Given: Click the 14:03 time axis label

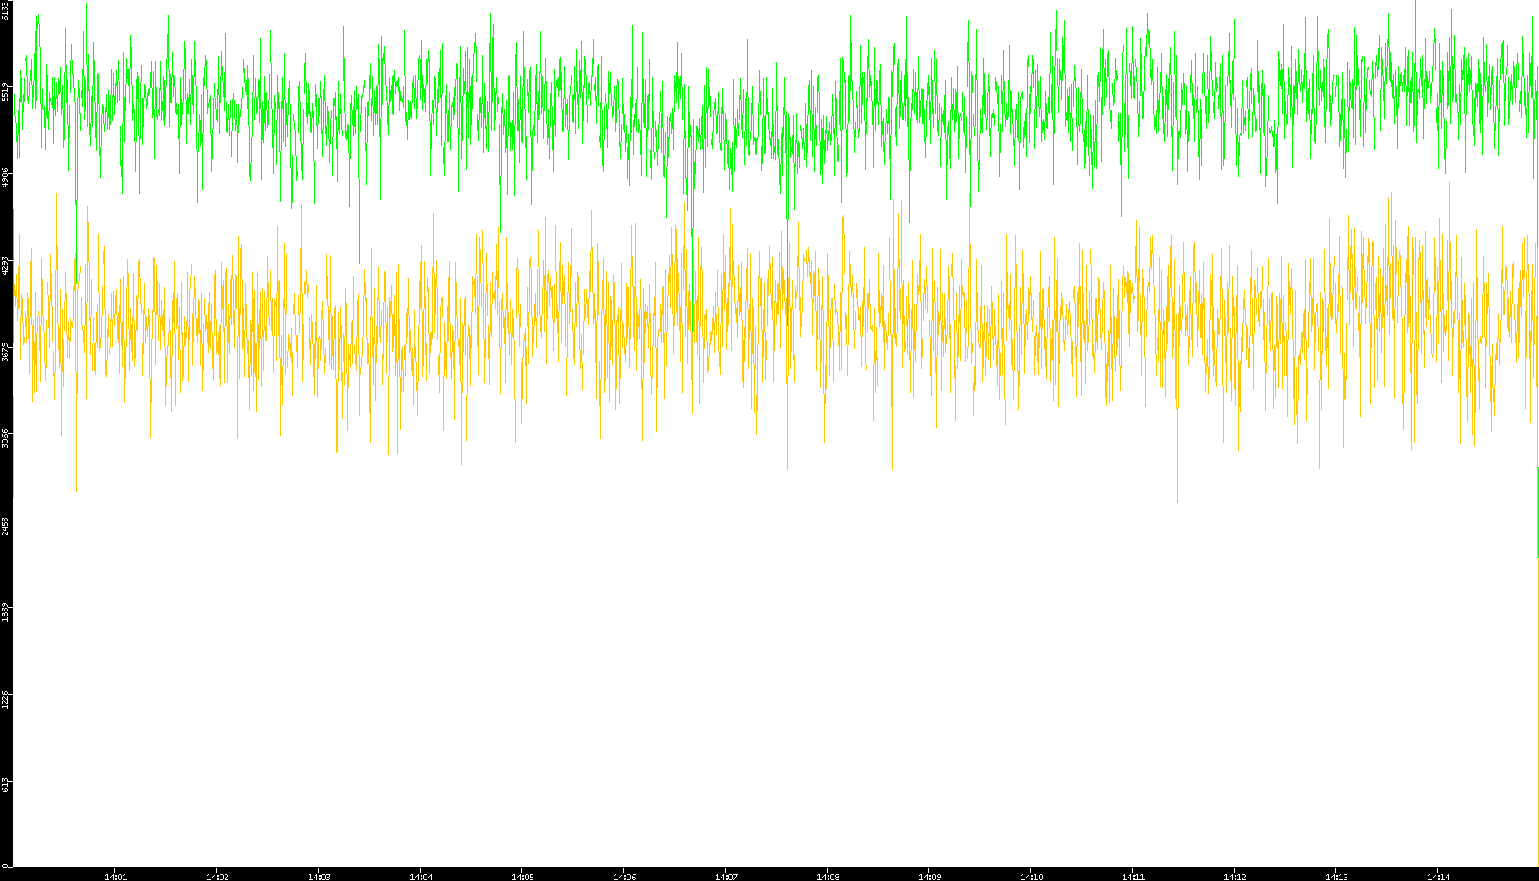Looking at the screenshot, I should click(320, 877).
